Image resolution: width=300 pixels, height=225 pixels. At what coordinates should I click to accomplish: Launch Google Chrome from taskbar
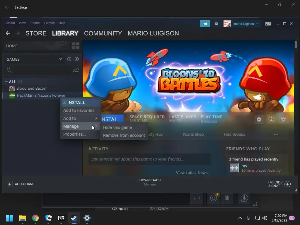(35, 218)
